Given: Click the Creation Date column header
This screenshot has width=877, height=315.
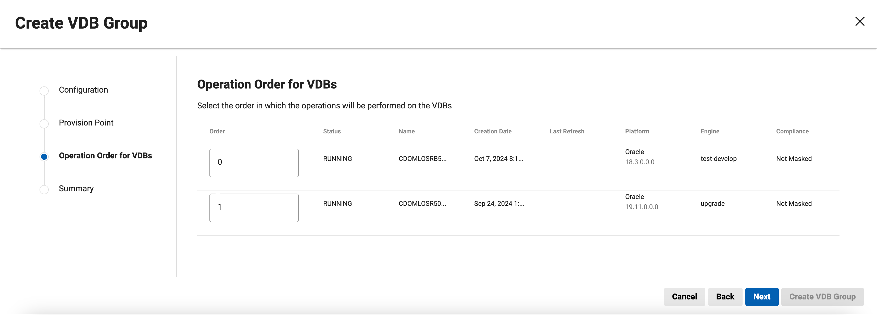Looking at the screenshot, I should tap(493, 131).
